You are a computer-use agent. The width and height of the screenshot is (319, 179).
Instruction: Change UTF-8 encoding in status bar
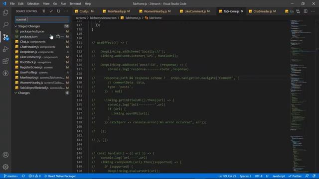259,176
